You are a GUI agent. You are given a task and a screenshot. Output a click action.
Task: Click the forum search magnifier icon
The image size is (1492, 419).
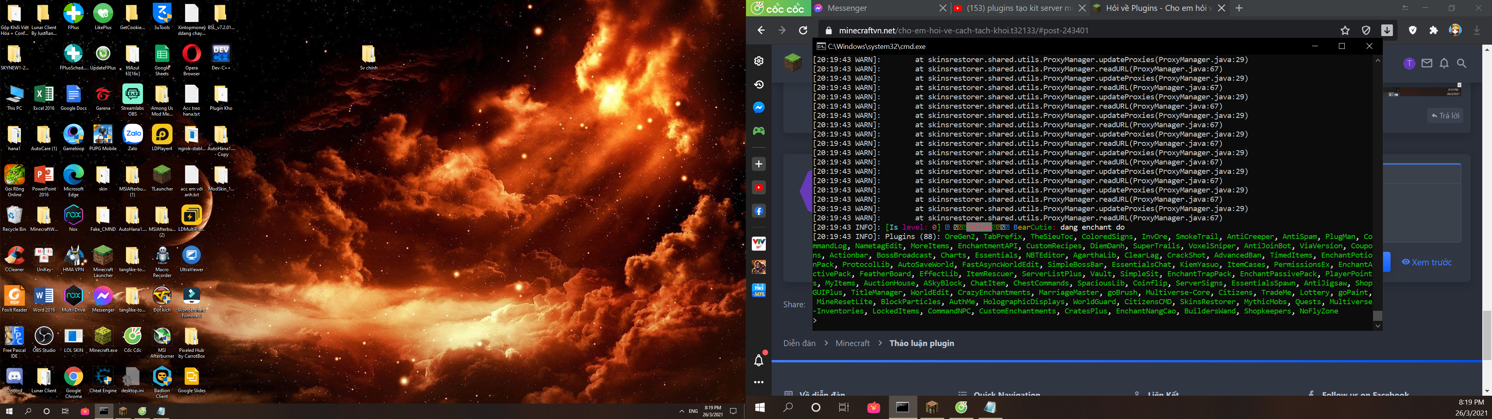click(x=1462, y=64)
